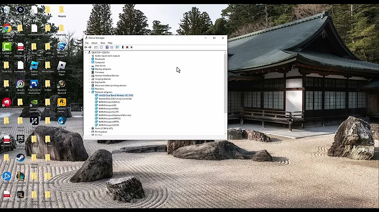Viewport: 379px width, 212px height.
Task: Open the Recycle Bin desktop icon
Action: pyautogui.click(x=7, y=10)
